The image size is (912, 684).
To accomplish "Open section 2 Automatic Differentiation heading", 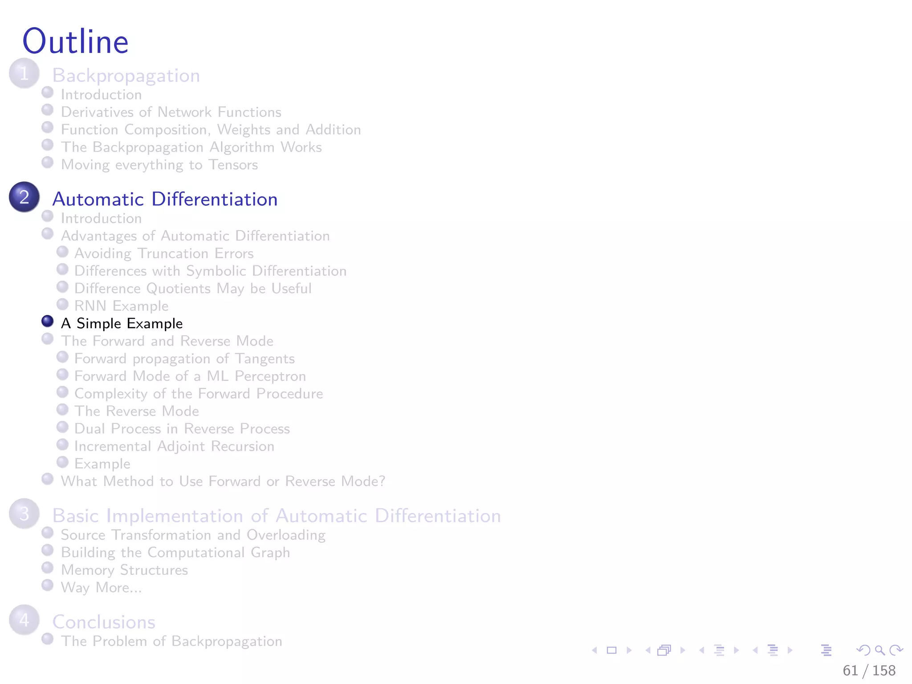I will pos(165,199).
